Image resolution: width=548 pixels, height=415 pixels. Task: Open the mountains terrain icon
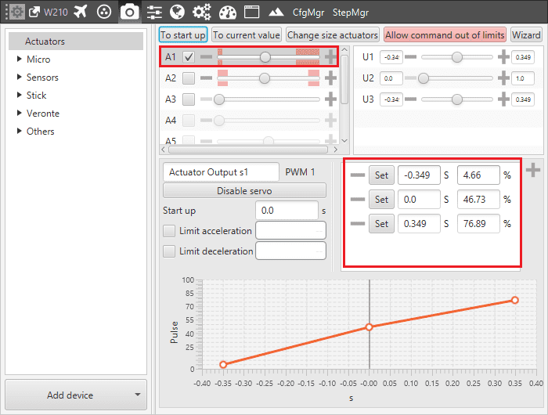tap(276, 13)
